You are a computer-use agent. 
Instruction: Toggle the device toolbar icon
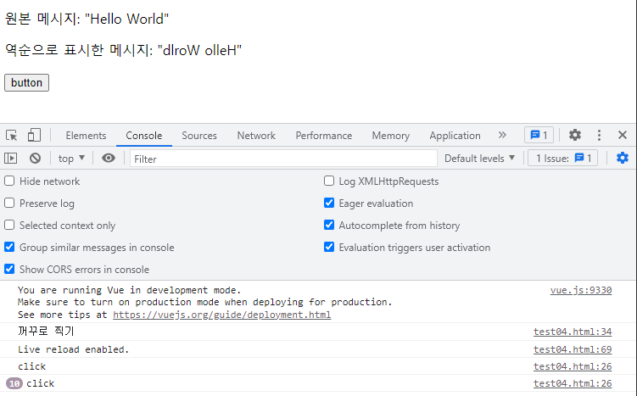pyautogui.click(x=34, y=135)
